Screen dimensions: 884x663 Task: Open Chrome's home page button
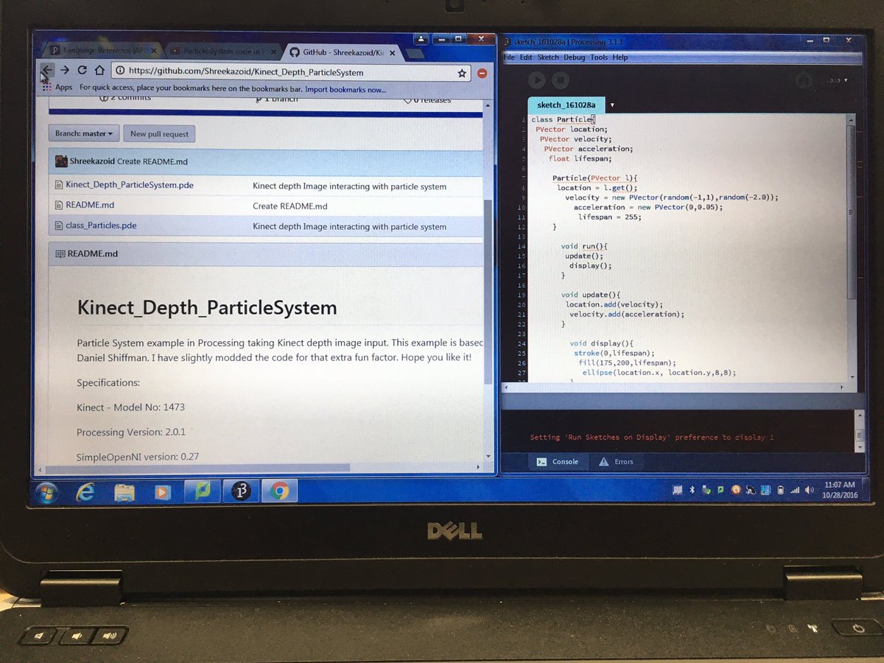(x=99, y=71)
